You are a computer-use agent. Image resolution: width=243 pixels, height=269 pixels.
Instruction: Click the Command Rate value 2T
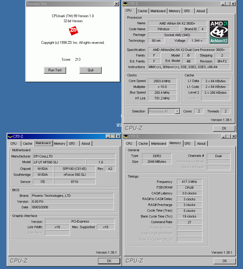click(x=189, y=222)
